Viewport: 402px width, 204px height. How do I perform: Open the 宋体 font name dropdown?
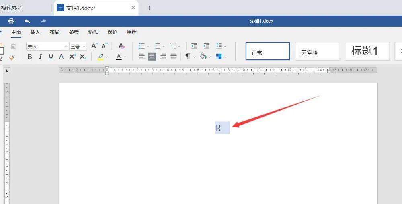pos(47,46)
